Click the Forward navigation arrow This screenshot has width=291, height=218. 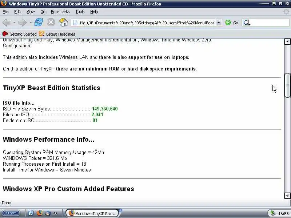[x=23, y=23]
